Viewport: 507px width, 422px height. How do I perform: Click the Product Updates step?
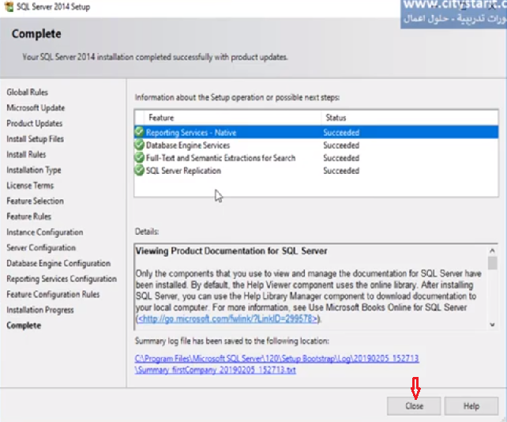[34, 123]
